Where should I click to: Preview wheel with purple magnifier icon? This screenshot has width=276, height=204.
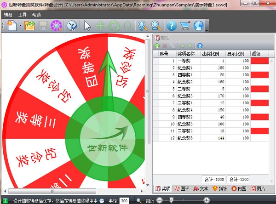[x=56, y=26]
